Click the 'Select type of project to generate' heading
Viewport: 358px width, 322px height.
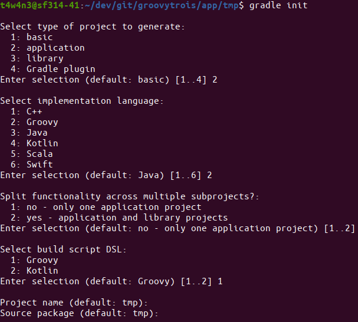click(x=93, y=27)
